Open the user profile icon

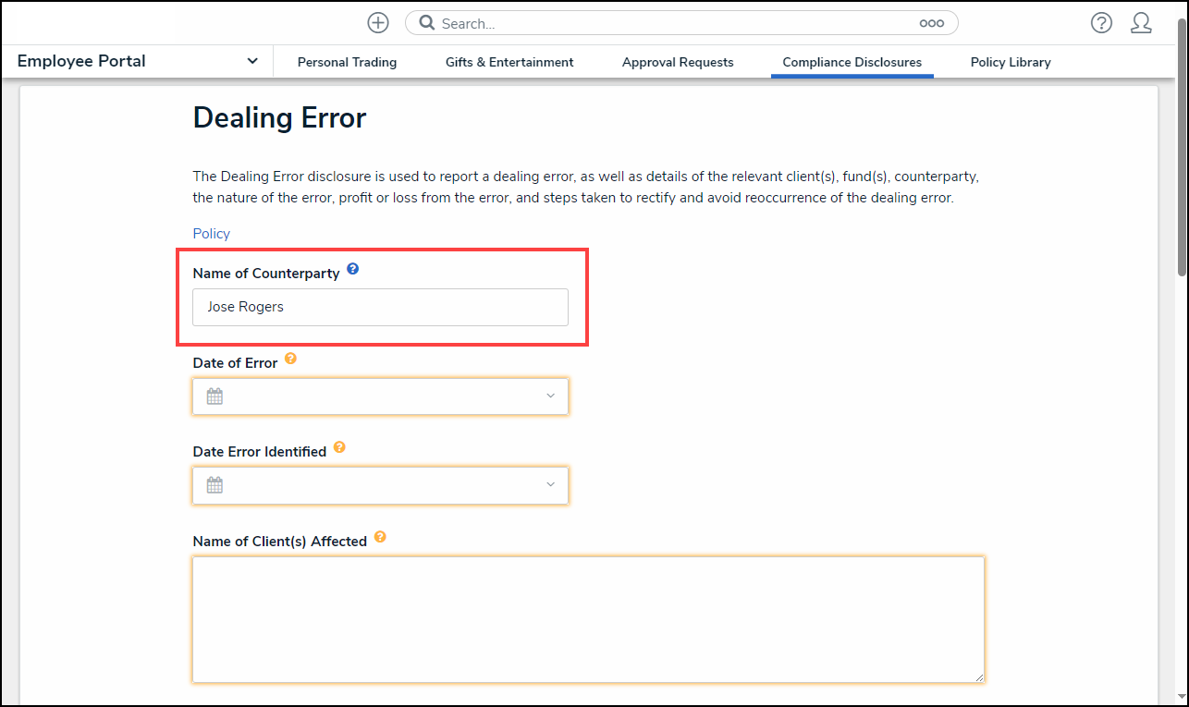coord(1141,23)
